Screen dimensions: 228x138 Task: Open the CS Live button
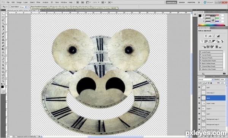point(208,2)
